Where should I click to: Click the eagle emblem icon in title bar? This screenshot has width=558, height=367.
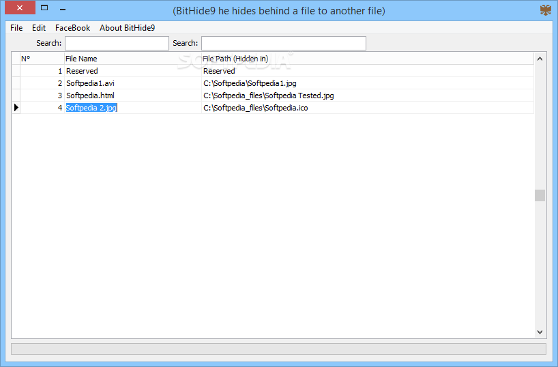[x=545, y=10]
